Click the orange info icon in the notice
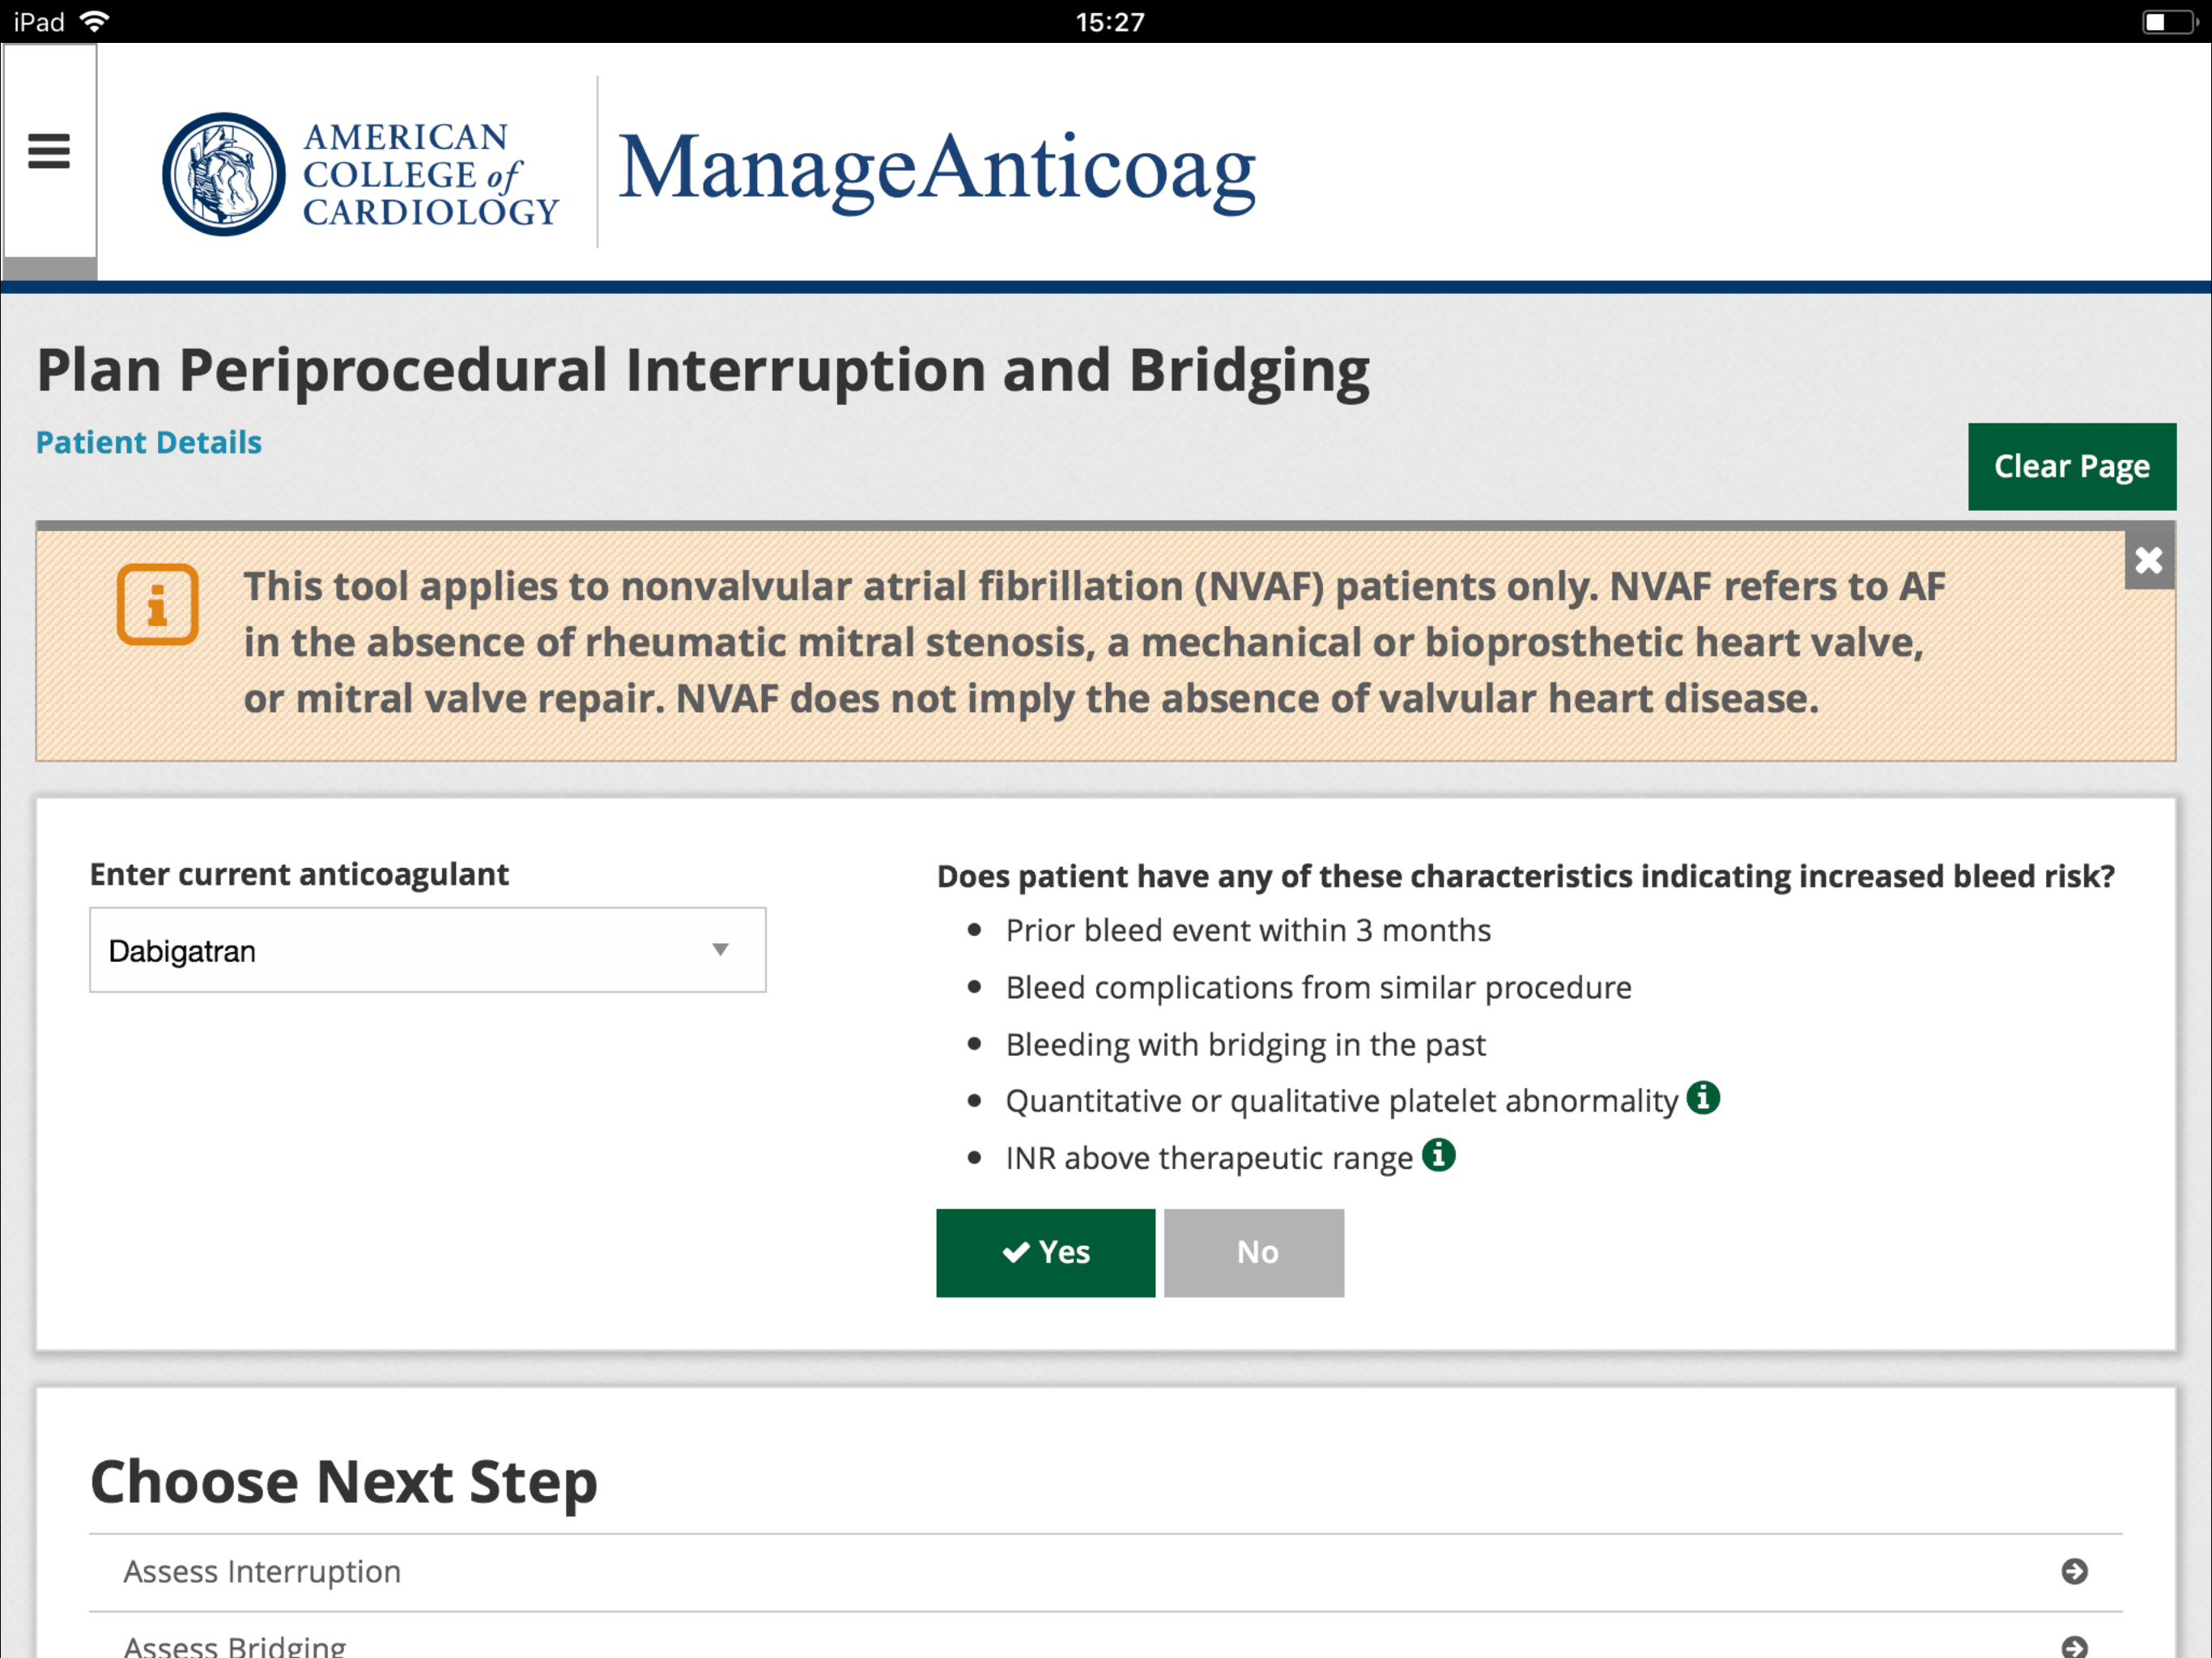Viewport: 2212px width, 1658px height. (157, 605)
